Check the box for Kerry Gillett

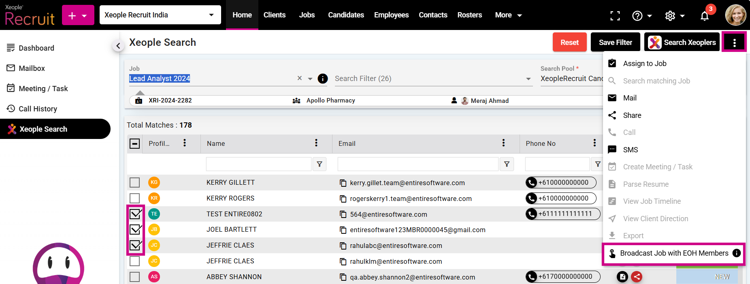pos(135,183)
